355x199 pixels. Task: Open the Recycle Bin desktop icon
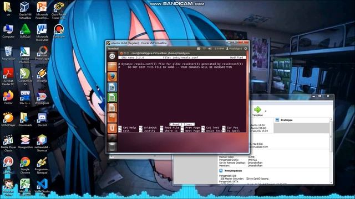(8, 53)
